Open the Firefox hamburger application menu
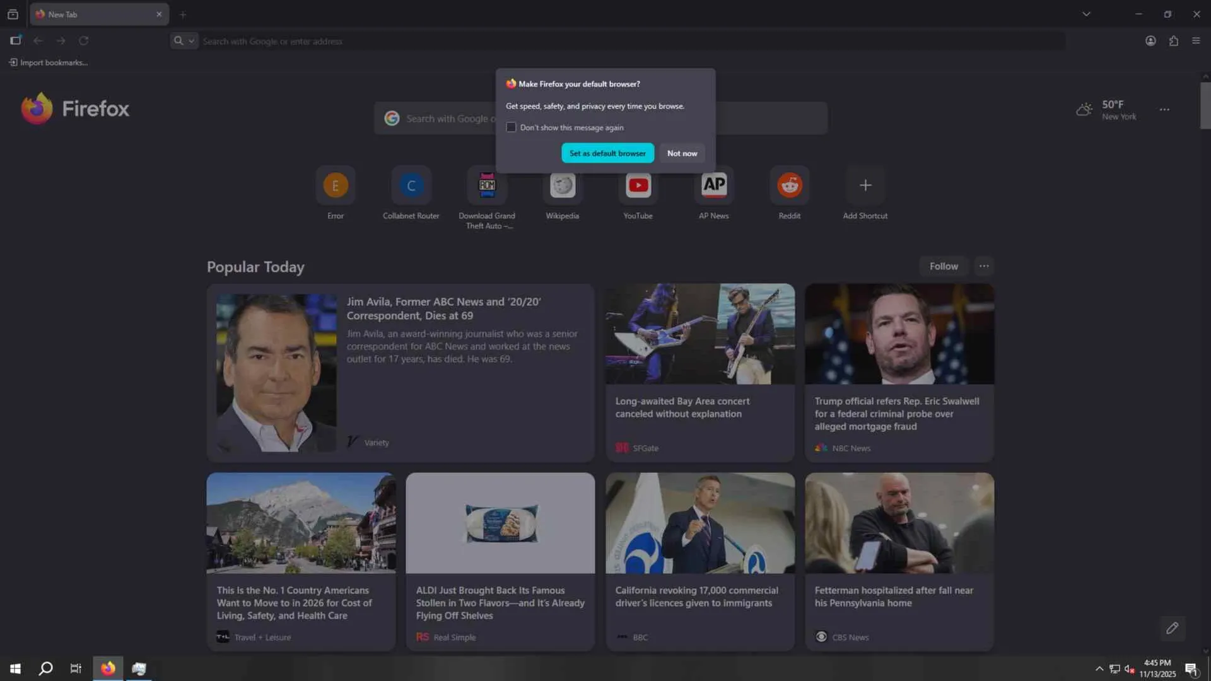Screen dimensions: 1211x681 [1196, 41]
